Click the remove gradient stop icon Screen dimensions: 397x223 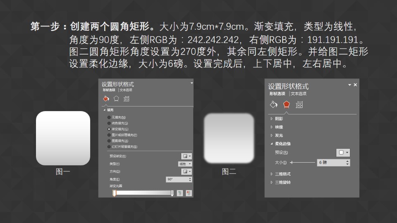click(189, 193)
